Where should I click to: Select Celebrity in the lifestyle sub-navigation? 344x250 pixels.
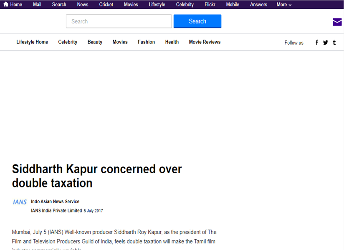(x=68, y=42)
